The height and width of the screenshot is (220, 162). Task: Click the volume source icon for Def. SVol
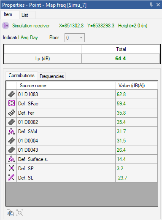(x=11, y=131)
